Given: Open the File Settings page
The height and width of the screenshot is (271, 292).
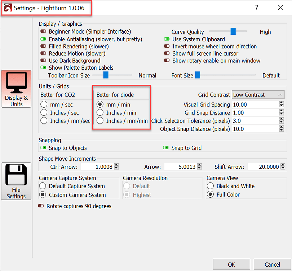Looking at the screenshot, I should (x=16, y=181).
